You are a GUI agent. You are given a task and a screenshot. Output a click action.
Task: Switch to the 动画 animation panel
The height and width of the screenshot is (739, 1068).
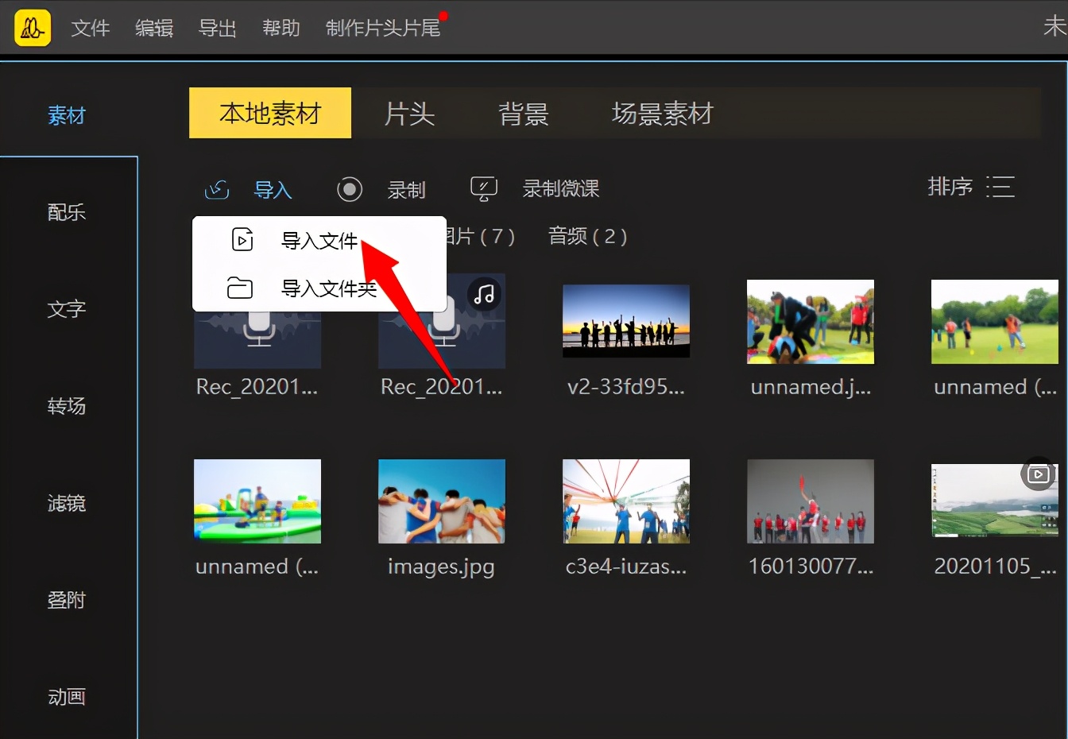click(67, 697)
